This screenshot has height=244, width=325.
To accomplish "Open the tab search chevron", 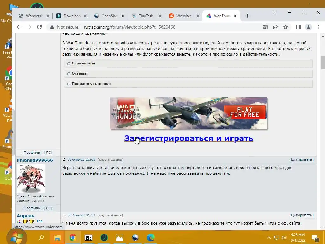I will coord(275,12).
